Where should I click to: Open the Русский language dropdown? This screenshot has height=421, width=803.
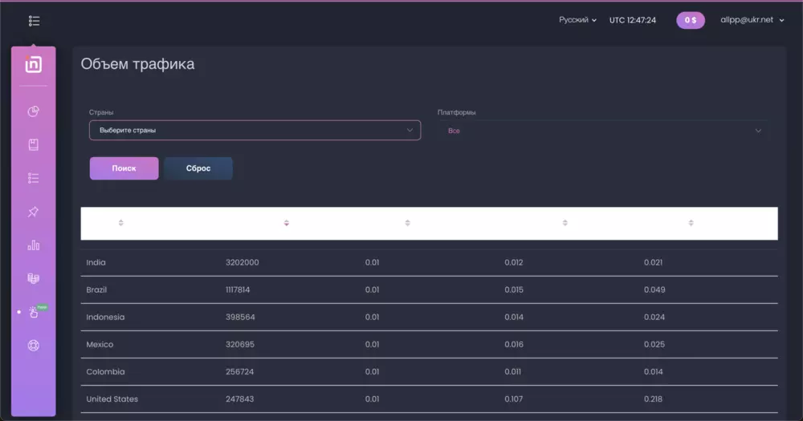coord(577,20)
